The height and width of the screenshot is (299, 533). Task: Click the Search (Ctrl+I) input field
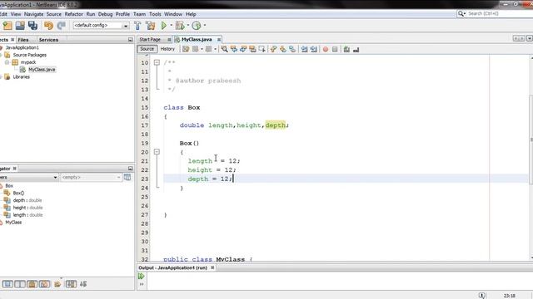point(498,13)
